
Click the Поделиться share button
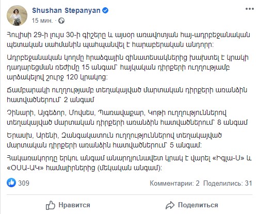click(192, 205)
